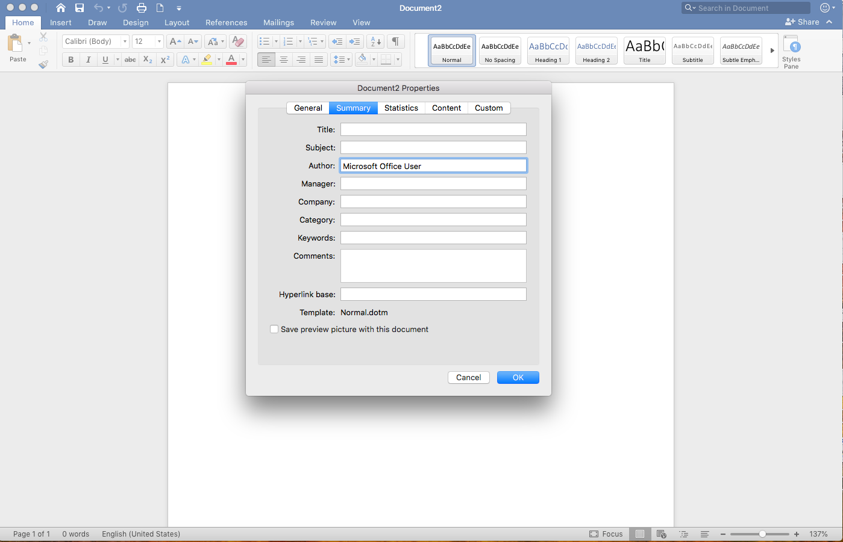Click the center alignment icon
This screenshot has height=542, width=843.
[283, 59]
